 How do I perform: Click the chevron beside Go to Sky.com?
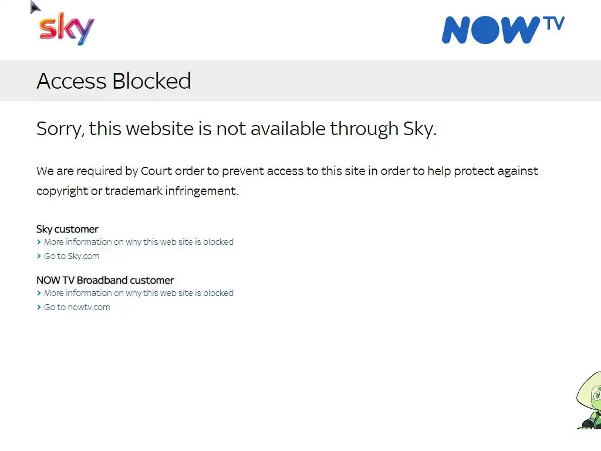[39, 256]
